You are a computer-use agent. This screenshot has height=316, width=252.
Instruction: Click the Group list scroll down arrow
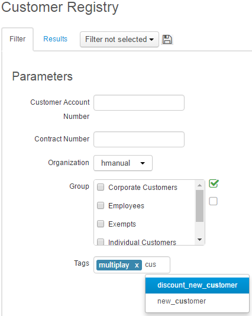click(x=199, y=240)
